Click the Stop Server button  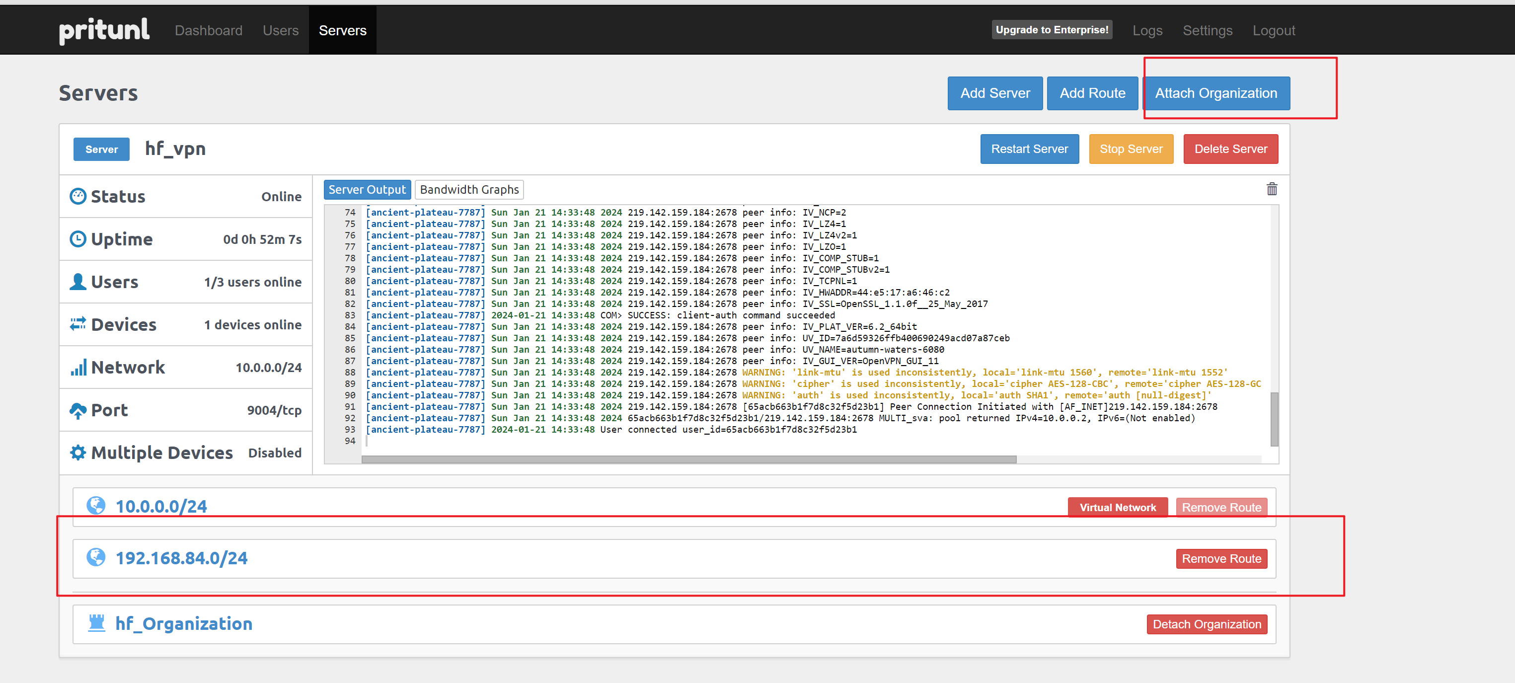1131,149
